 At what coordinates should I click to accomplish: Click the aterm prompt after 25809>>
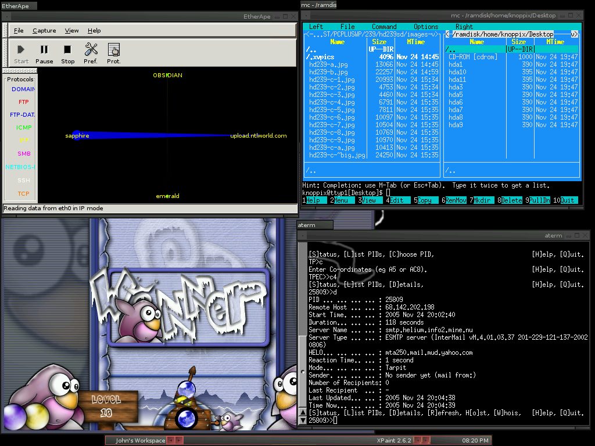pyautogui.click(x=335, y=420)
